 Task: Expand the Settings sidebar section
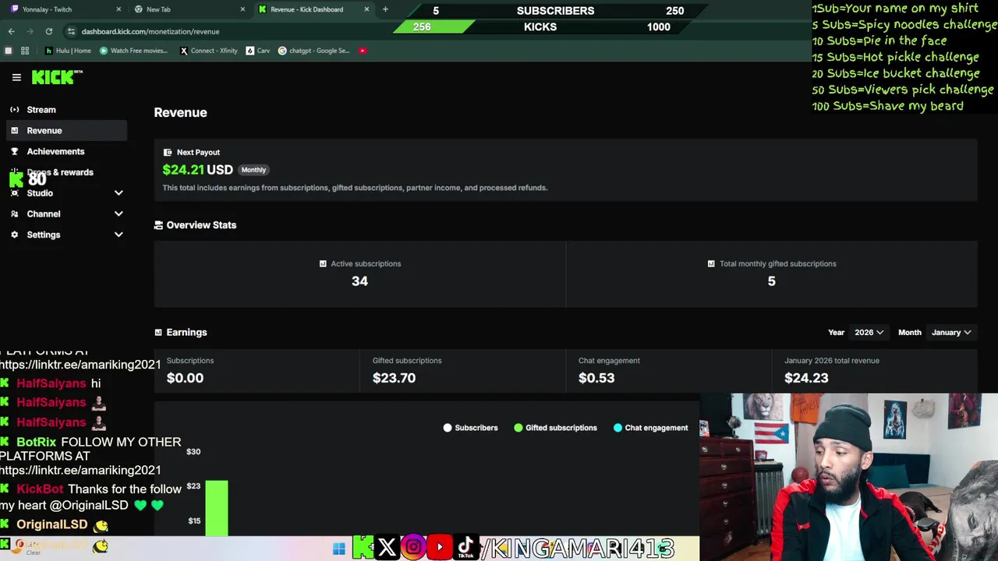coord(119,235)
